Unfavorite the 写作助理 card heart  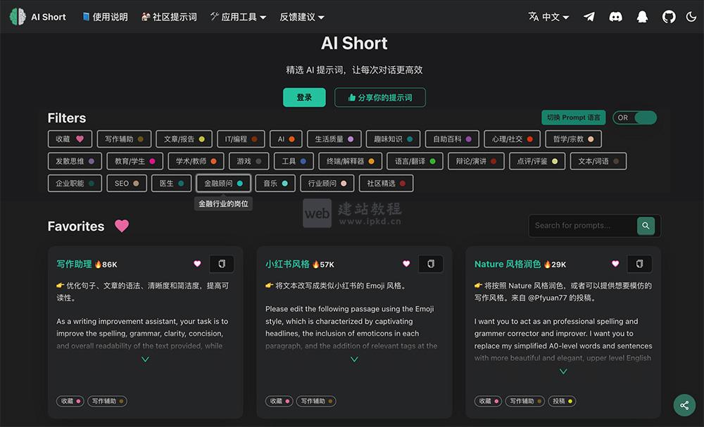197,264
